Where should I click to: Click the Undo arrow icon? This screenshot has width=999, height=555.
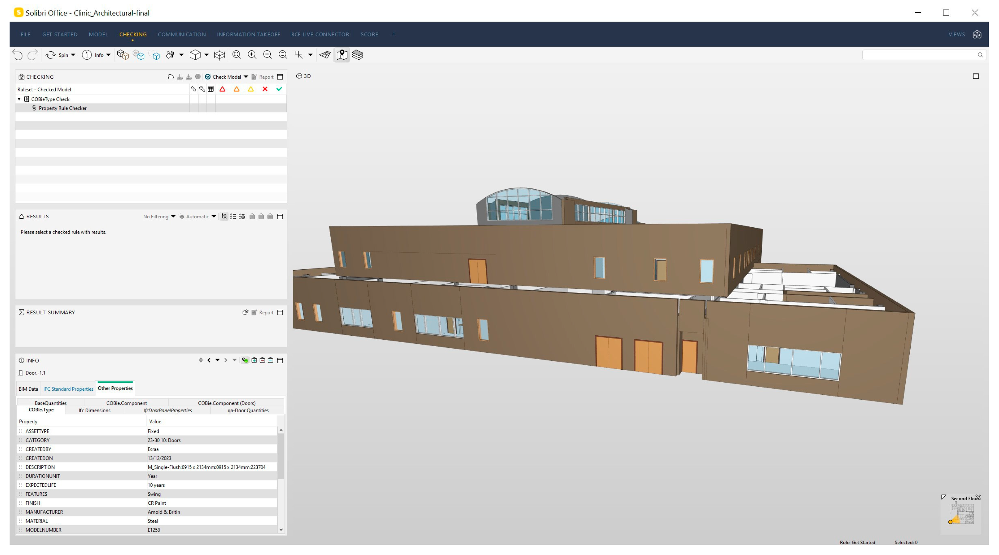coord(17,55)
